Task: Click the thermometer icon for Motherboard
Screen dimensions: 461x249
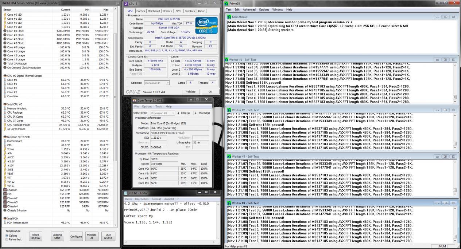Action: click(x=5, y=141)
